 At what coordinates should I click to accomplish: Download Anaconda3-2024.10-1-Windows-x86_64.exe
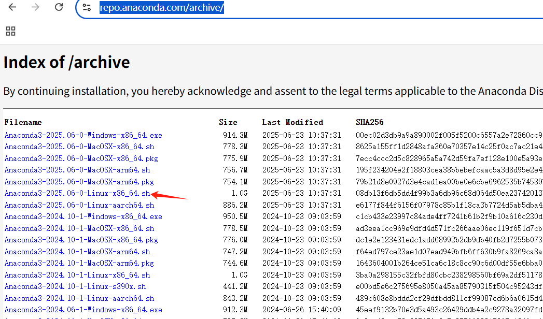pos(83,216)
